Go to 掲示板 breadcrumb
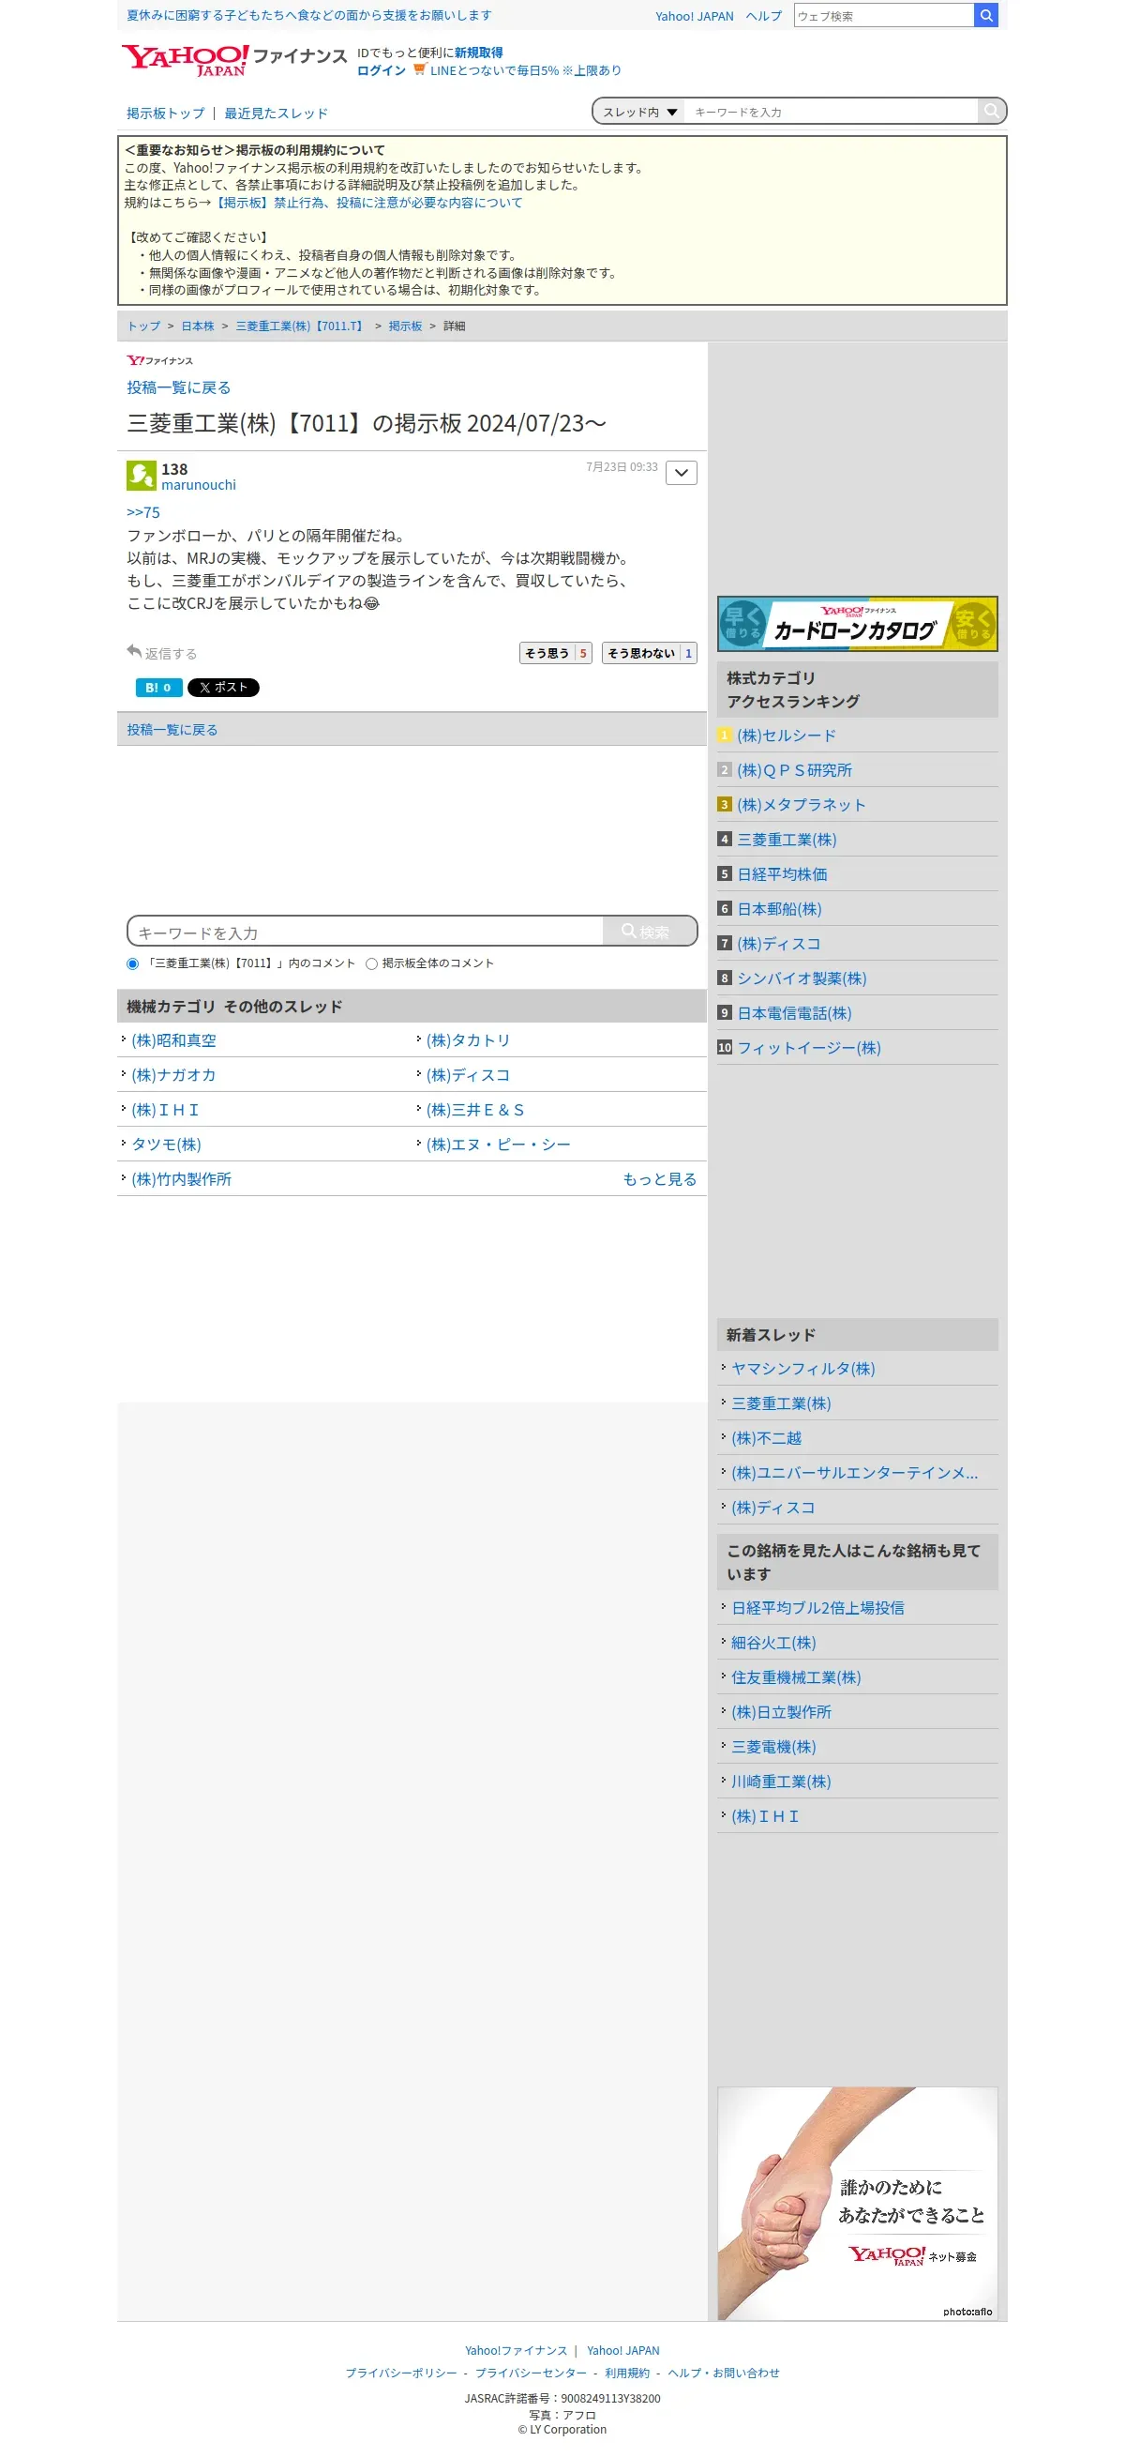The image size is (1125, 2457). tap(405, 326)
